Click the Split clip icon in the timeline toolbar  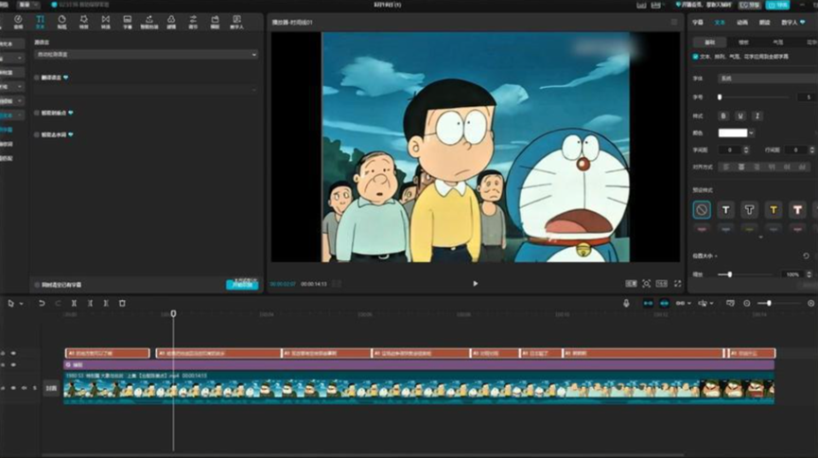(x=74, y=303)
